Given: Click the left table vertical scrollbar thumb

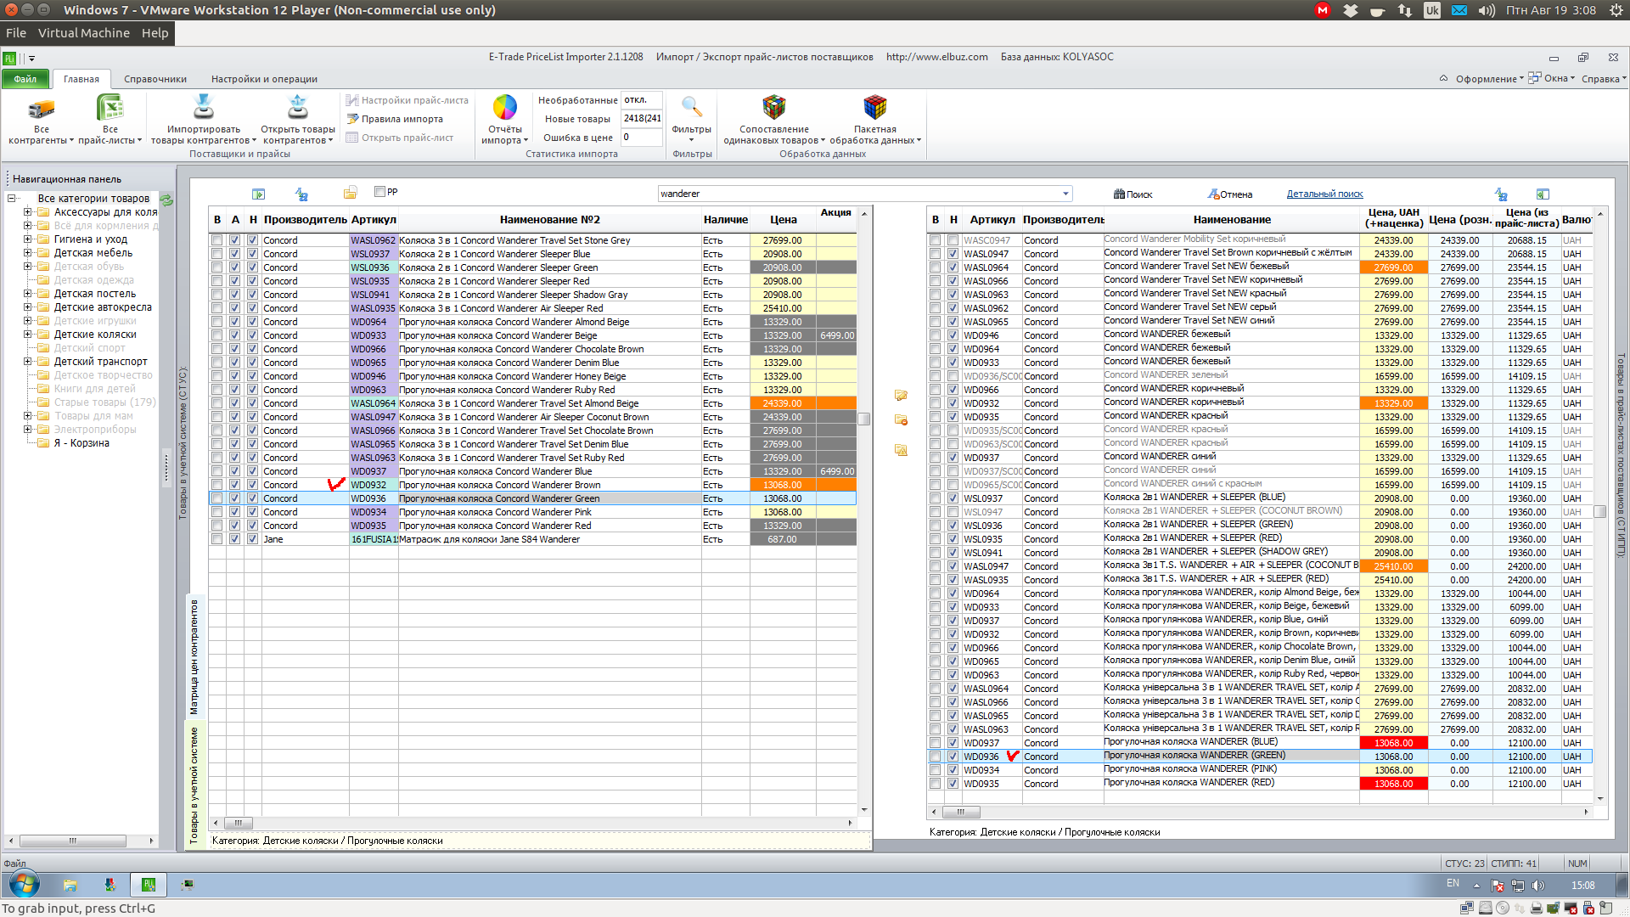Looking at the screenshot, I should click(x=864, y=419).
